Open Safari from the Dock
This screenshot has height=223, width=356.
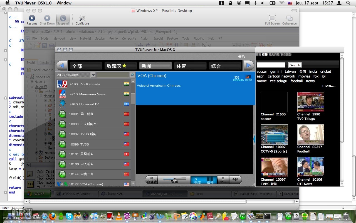pos(44,216)
